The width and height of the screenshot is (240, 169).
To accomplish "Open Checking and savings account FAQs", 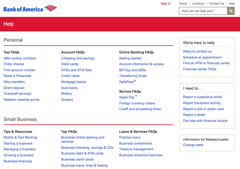I will pos(78,58).
